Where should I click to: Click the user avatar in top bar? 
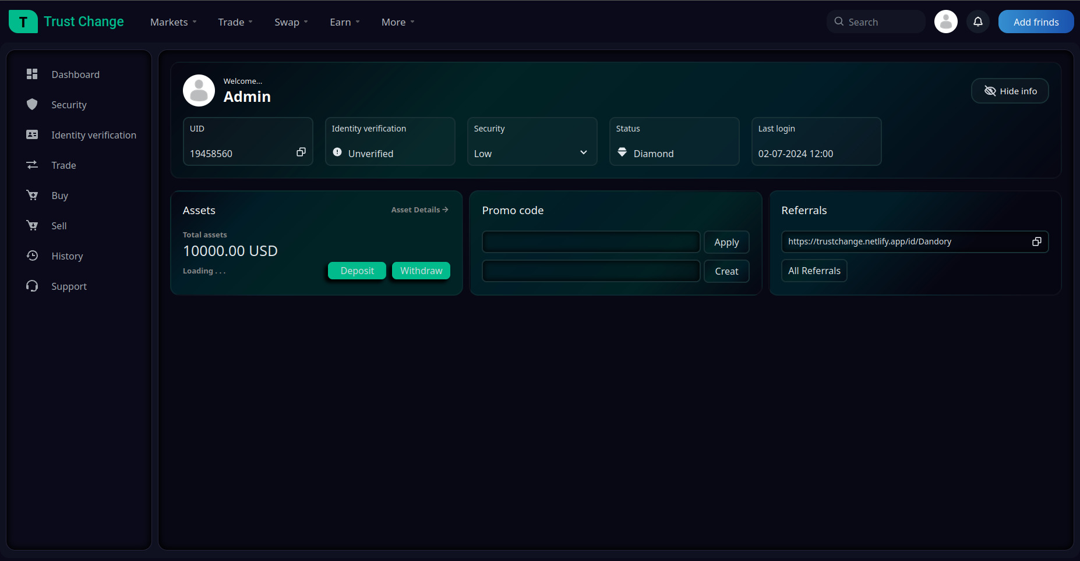(x=945, y=22)
